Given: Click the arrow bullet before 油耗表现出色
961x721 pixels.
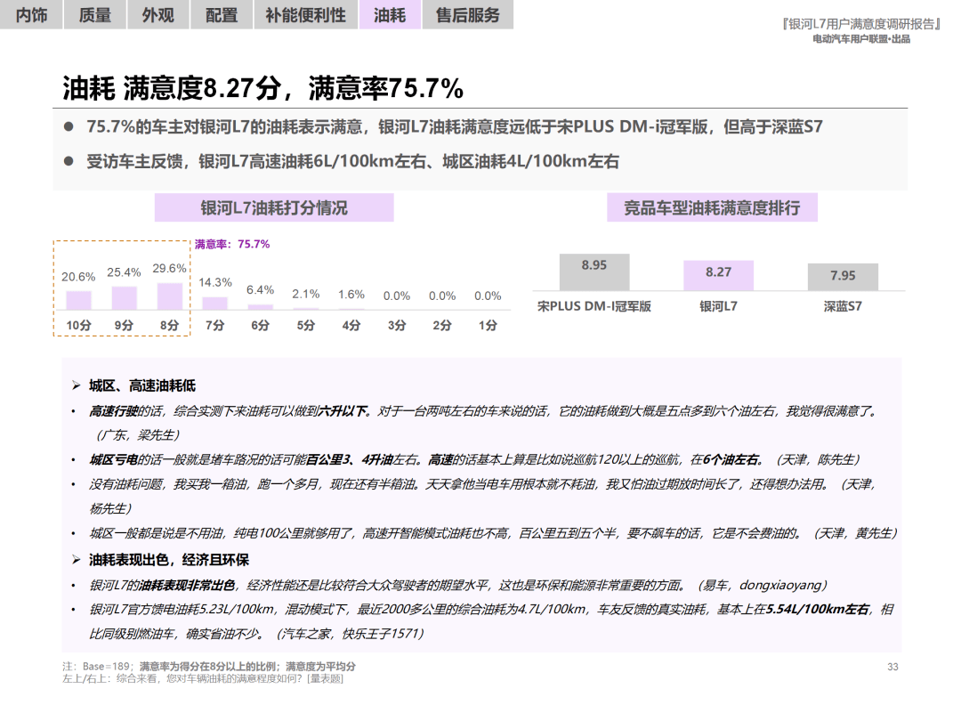Looking at the screenshot, I should [76, 560].
